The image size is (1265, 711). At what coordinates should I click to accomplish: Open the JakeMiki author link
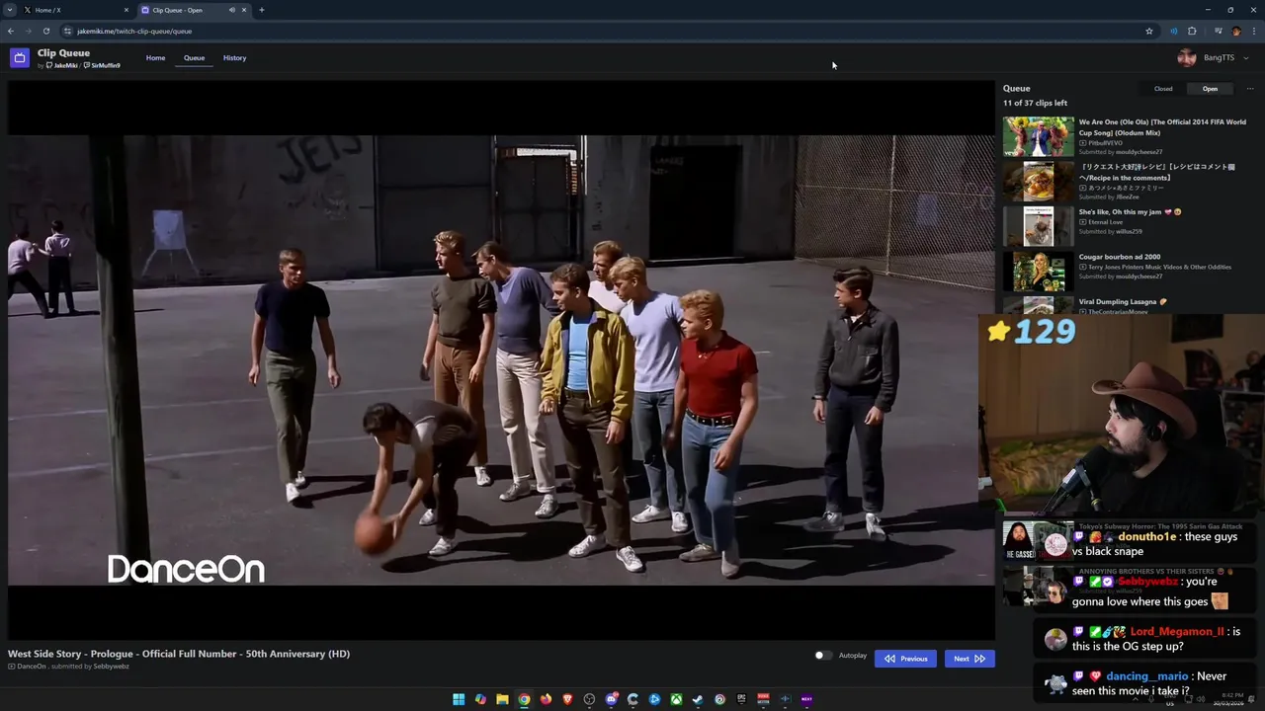pos(61,65)
